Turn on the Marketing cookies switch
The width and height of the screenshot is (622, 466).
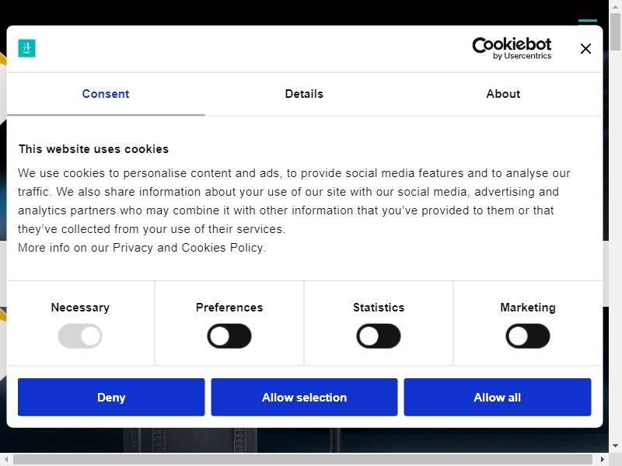[528, 336]
